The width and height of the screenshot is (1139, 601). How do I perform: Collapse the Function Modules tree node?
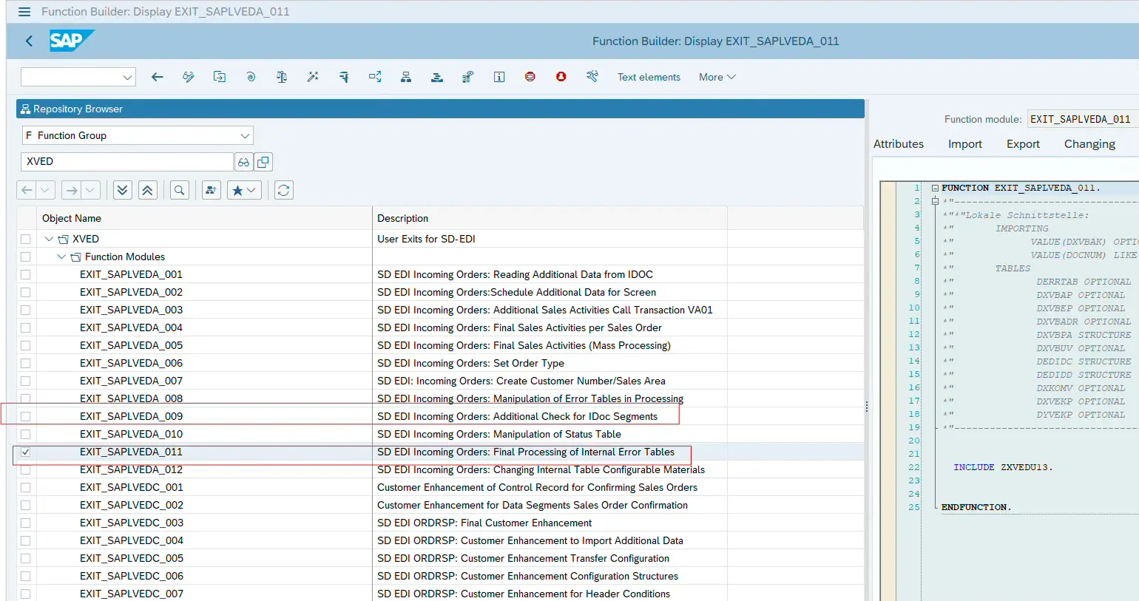(61, 257)
